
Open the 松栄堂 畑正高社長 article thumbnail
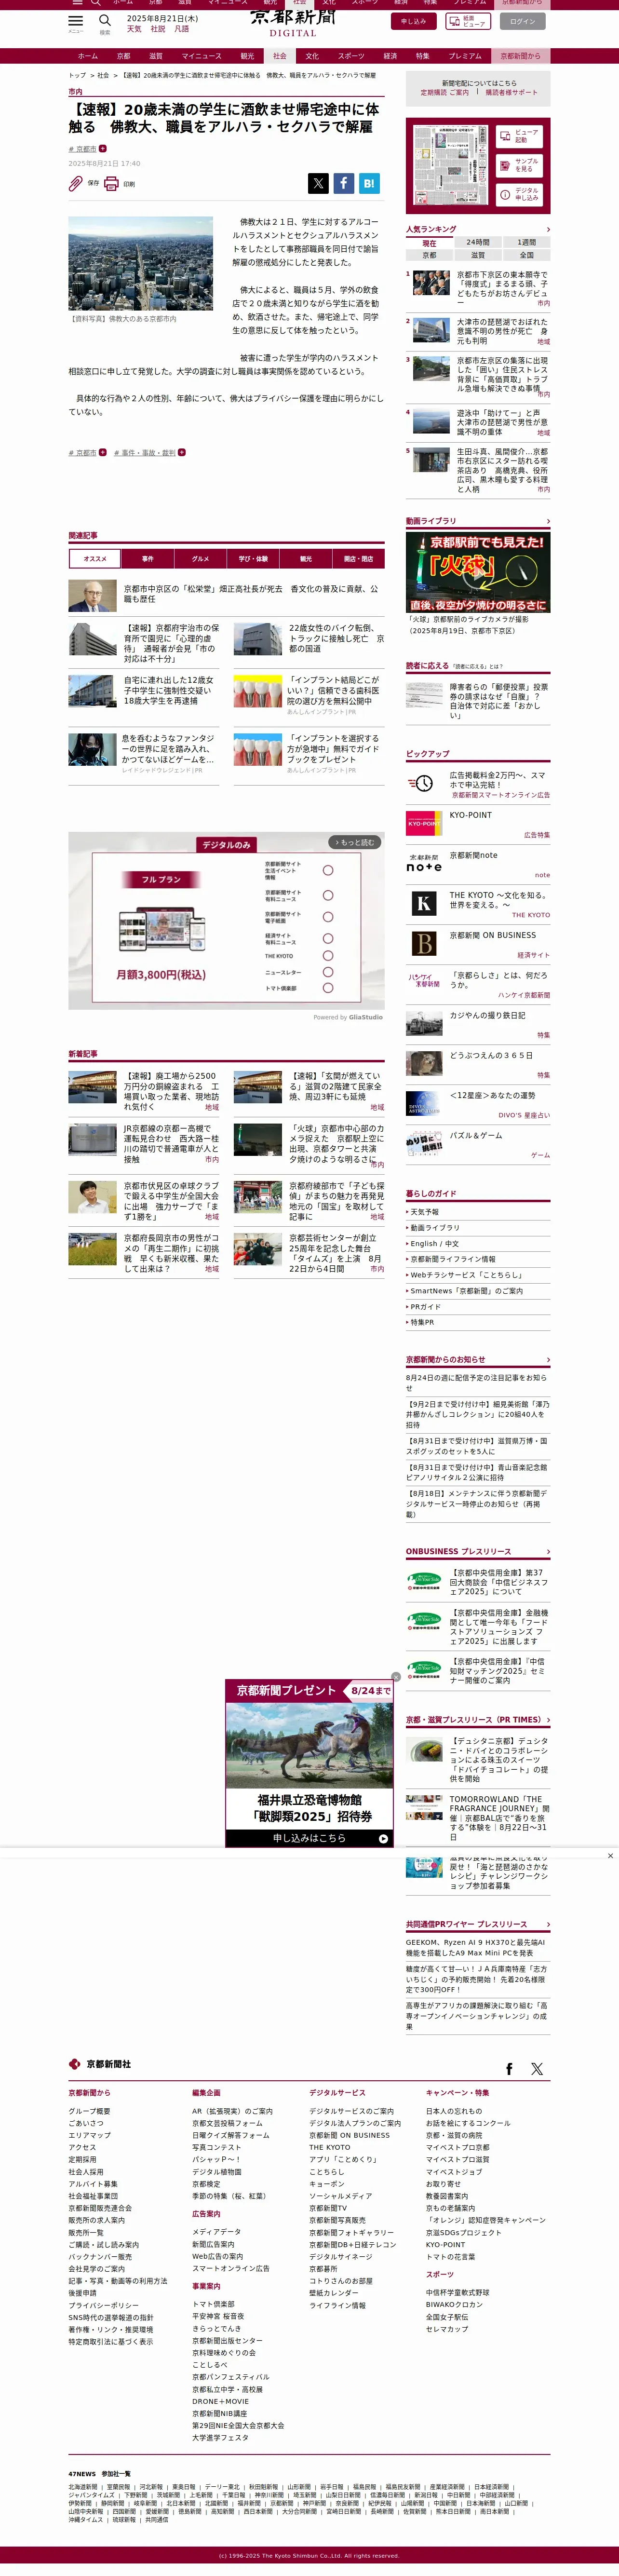point(92,595)
